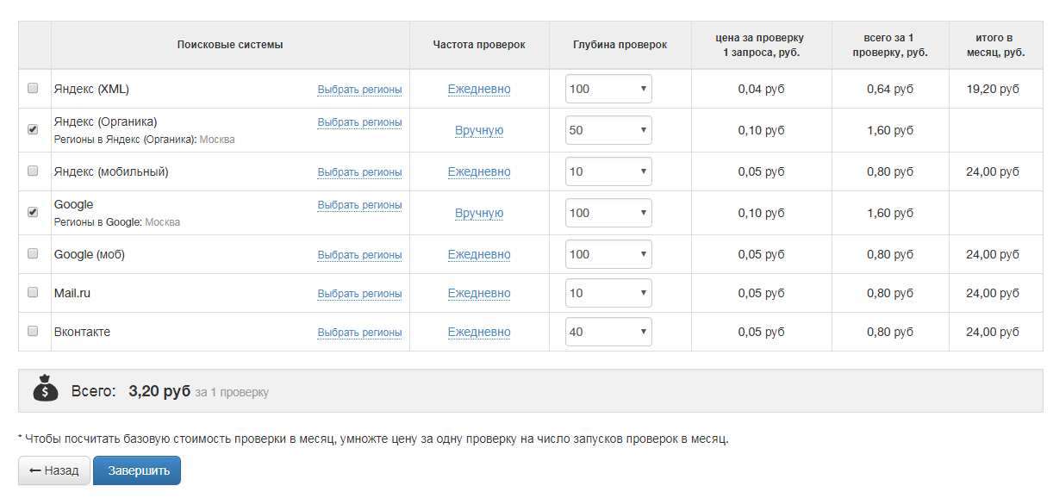Screen dimensions: 1053x498
Task: Click Выбрать регионы for Яндекс (XML)
Action: pyautogui.click(x=359, y=90)
